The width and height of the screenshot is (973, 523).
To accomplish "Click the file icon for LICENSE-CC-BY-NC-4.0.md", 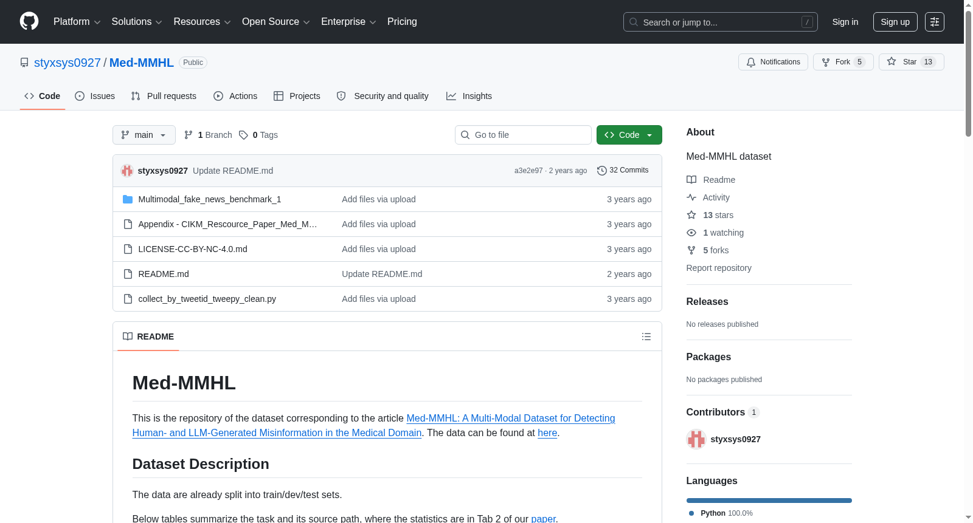I will (128, 249).
